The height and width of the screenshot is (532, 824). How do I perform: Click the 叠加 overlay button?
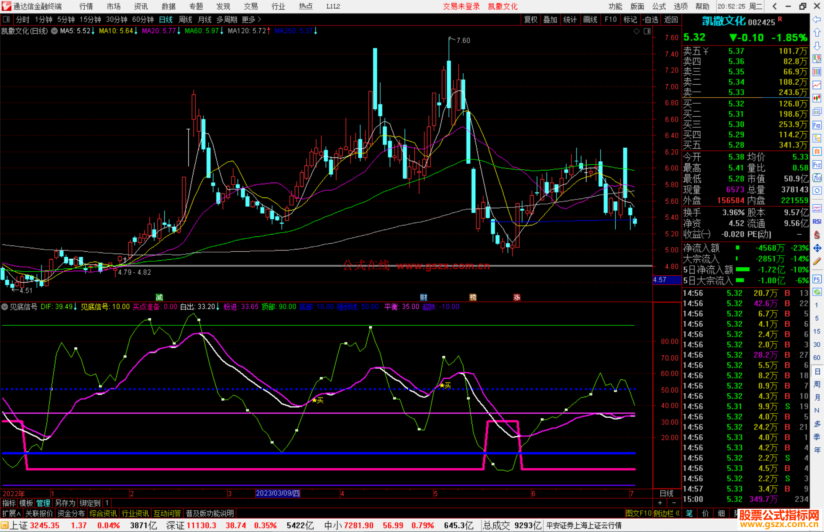tap(550, 19)
